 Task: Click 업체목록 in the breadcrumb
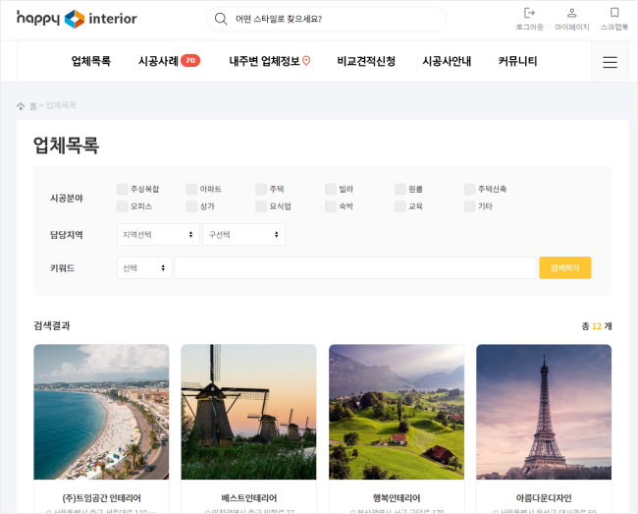tap(61, 105)
